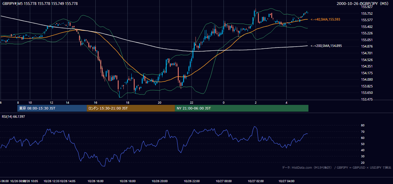This screenshot has width=393, height=184.
Task: Click price axis value 155.402
Action: [367, 27]
